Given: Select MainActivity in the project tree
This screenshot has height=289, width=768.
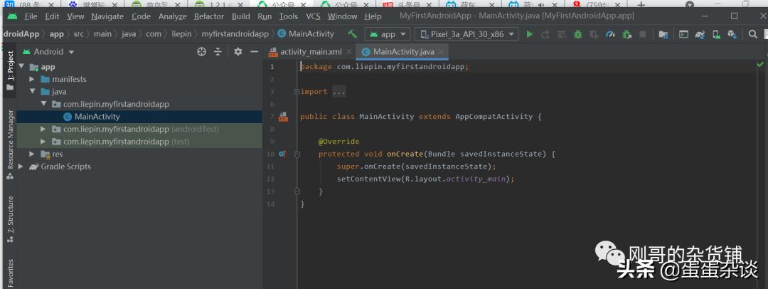Looking at the screenshot, I should click(97, 117).
